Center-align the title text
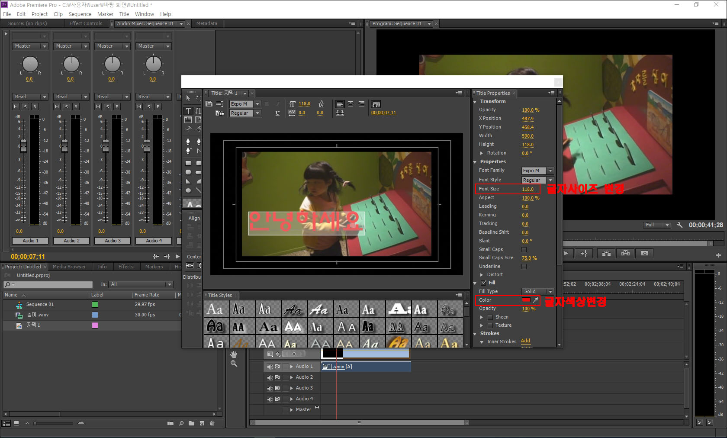The image size is (727, 438). (x=351, y=104)
